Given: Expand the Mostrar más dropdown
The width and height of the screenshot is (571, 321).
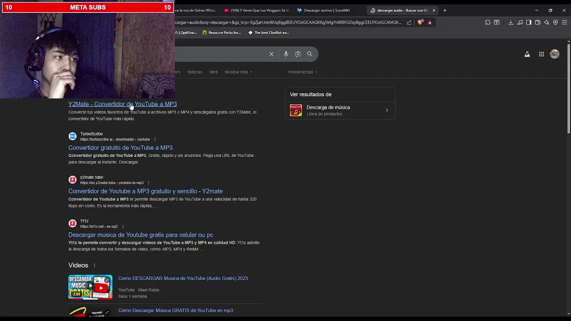Looking at the screenshot, I should 238,72.
